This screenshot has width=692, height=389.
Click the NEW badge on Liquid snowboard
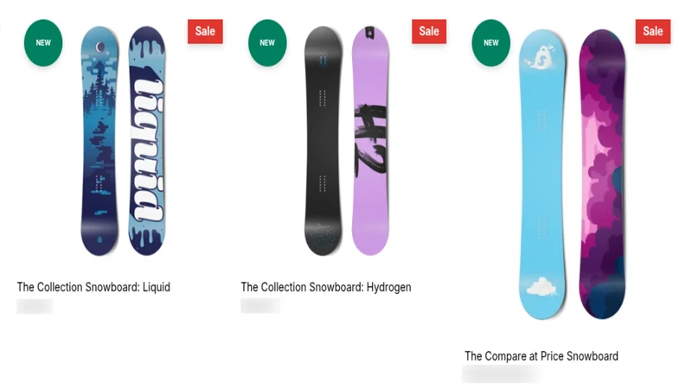(x=43, y=42)
